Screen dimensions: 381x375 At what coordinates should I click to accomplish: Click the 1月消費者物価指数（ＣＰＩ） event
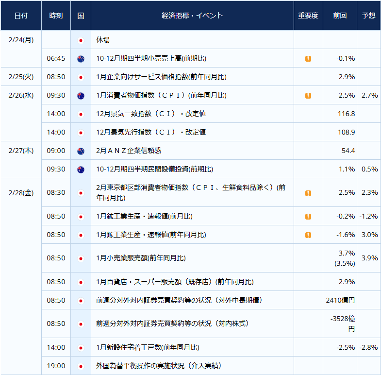(x=161, y=95)
